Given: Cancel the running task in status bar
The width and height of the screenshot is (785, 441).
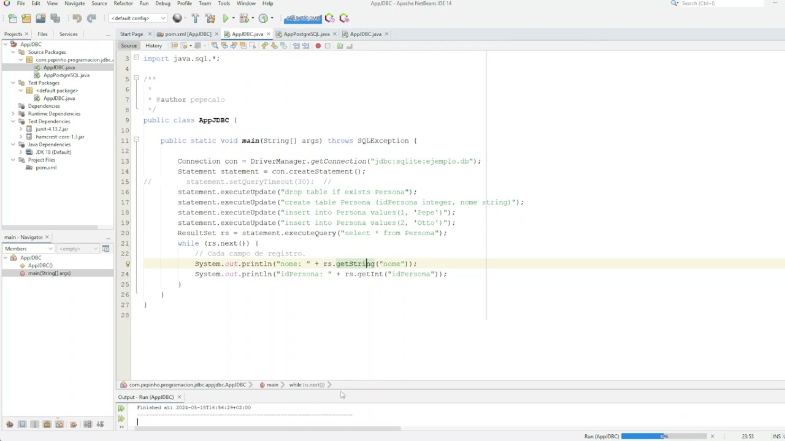Looking at the screenshot, I should pos(712,436).
